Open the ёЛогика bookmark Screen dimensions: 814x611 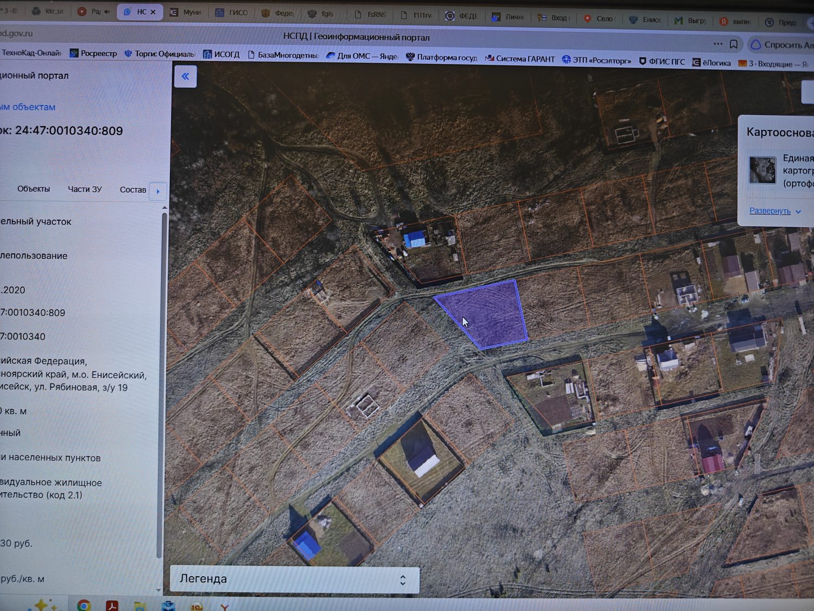pyautogui.click(x=712, y=62)
